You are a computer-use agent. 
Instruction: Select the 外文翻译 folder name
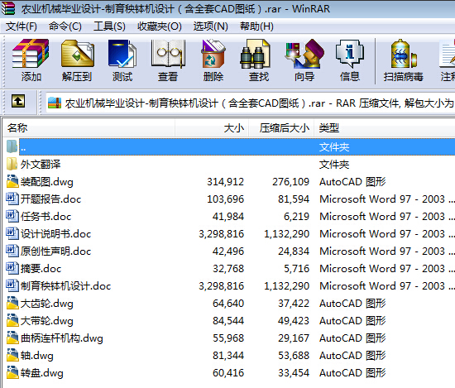point(41,165)
